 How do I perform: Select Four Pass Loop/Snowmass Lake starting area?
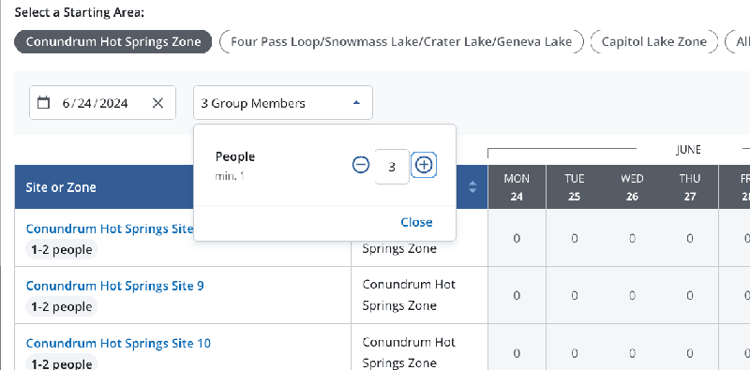click(401, 41)
